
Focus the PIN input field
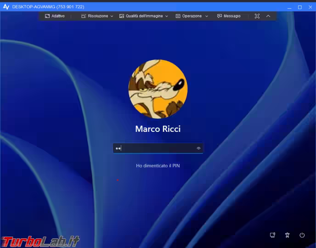tap(158, 148)
